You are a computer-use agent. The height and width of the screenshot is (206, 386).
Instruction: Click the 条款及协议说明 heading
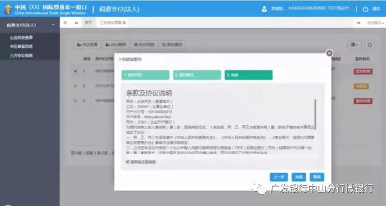click(149, 93)
